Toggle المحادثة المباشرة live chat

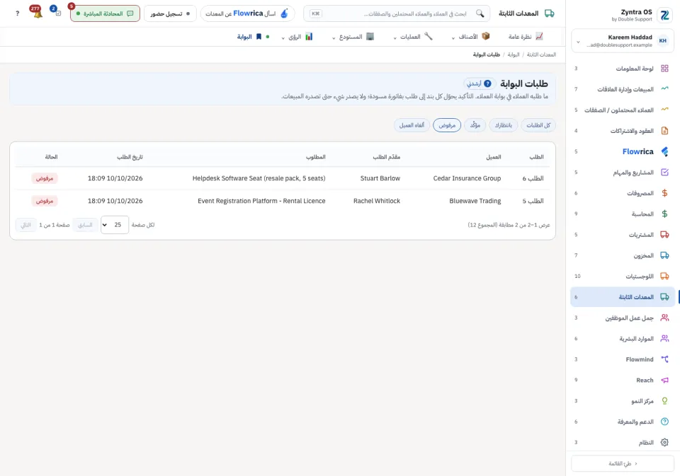coord(105,13)
